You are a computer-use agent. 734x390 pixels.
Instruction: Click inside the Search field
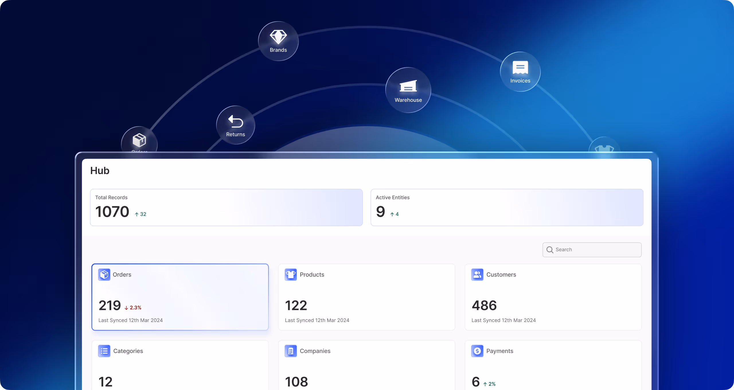tap(592, 249)
